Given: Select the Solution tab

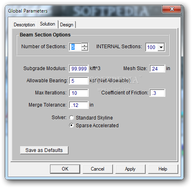Looking at the screenshot, I should [48, 24].
